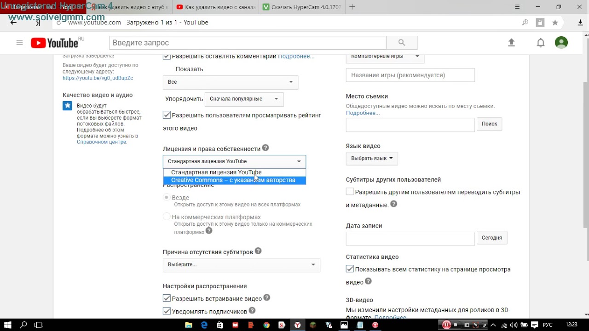This screenshot has width=589, height=331.
Task: Open the taskbar clock showing 12:23
Action: click(572, 325)
